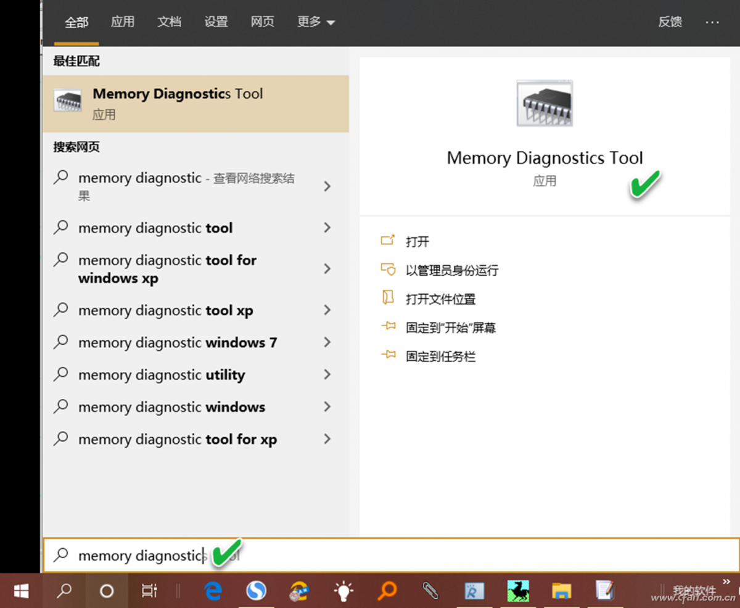Click the Task View icon on the taskbar

click(x=148, y=590)
